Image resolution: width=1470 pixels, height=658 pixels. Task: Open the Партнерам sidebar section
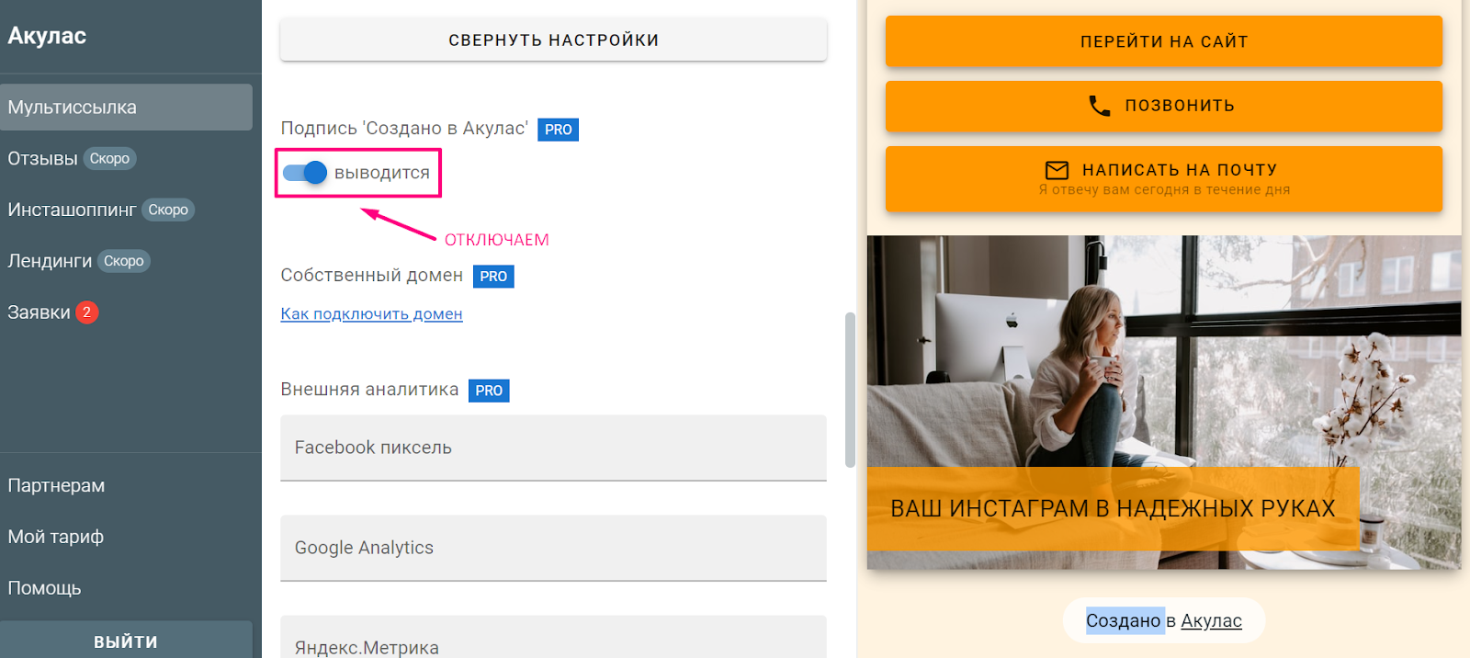[x=56, y=485]
